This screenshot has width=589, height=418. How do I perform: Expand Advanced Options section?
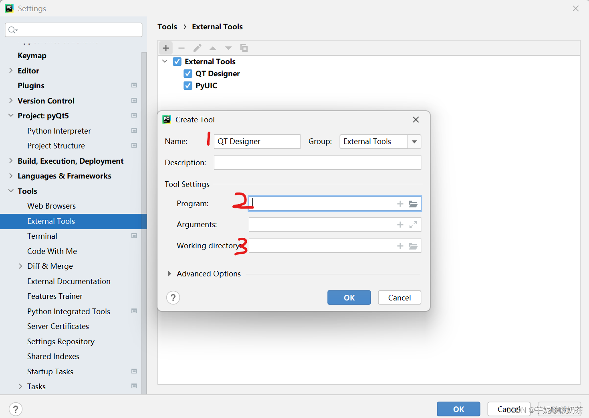tap(169, 274)
